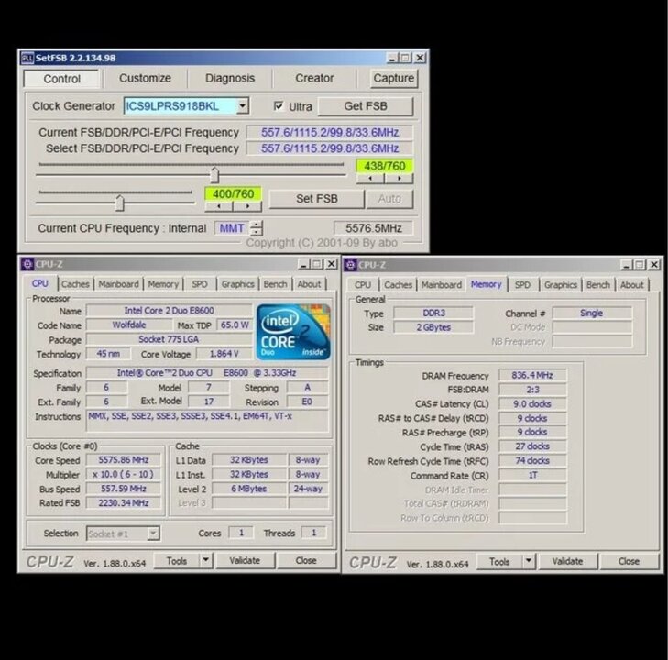Click Validate in the right CPU-Z window

coord(567,562)
